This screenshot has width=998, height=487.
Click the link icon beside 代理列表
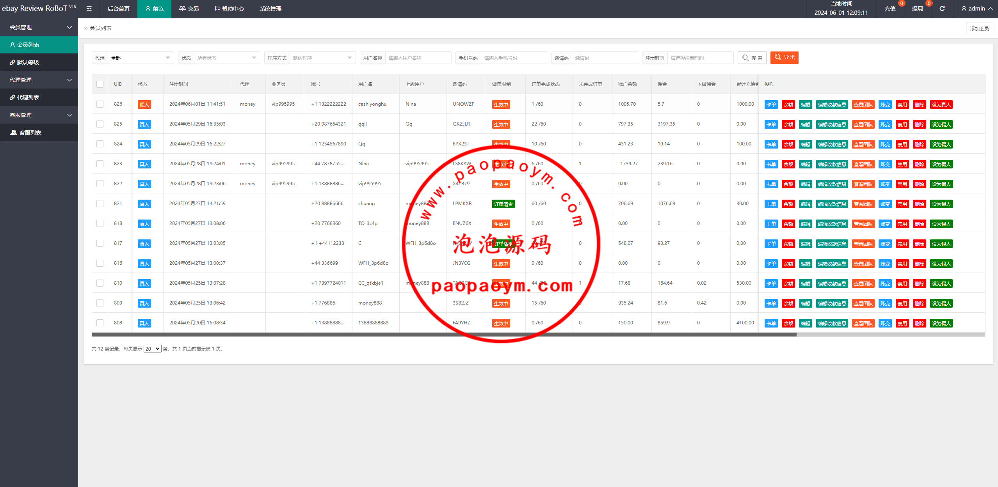pyautogui.click(x=12, y=97)
